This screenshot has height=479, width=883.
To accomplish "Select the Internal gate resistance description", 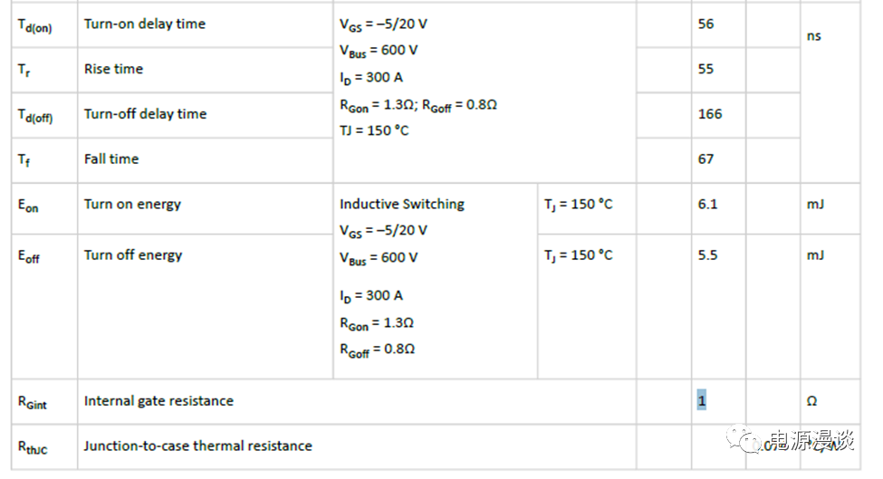I will 158,400.
